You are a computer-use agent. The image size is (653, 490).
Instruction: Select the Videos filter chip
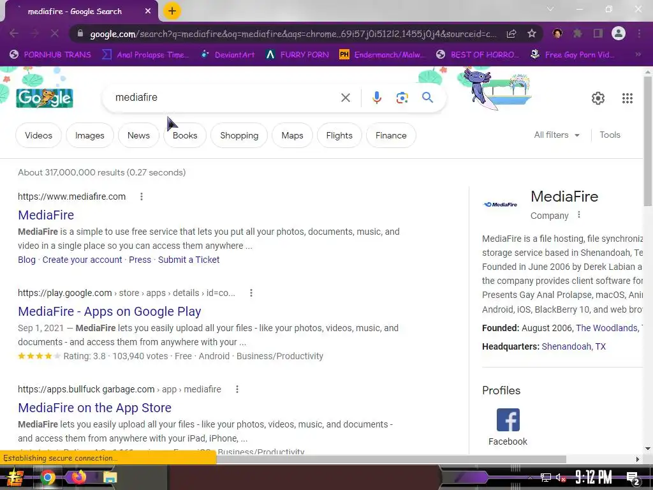click(38, 135)
